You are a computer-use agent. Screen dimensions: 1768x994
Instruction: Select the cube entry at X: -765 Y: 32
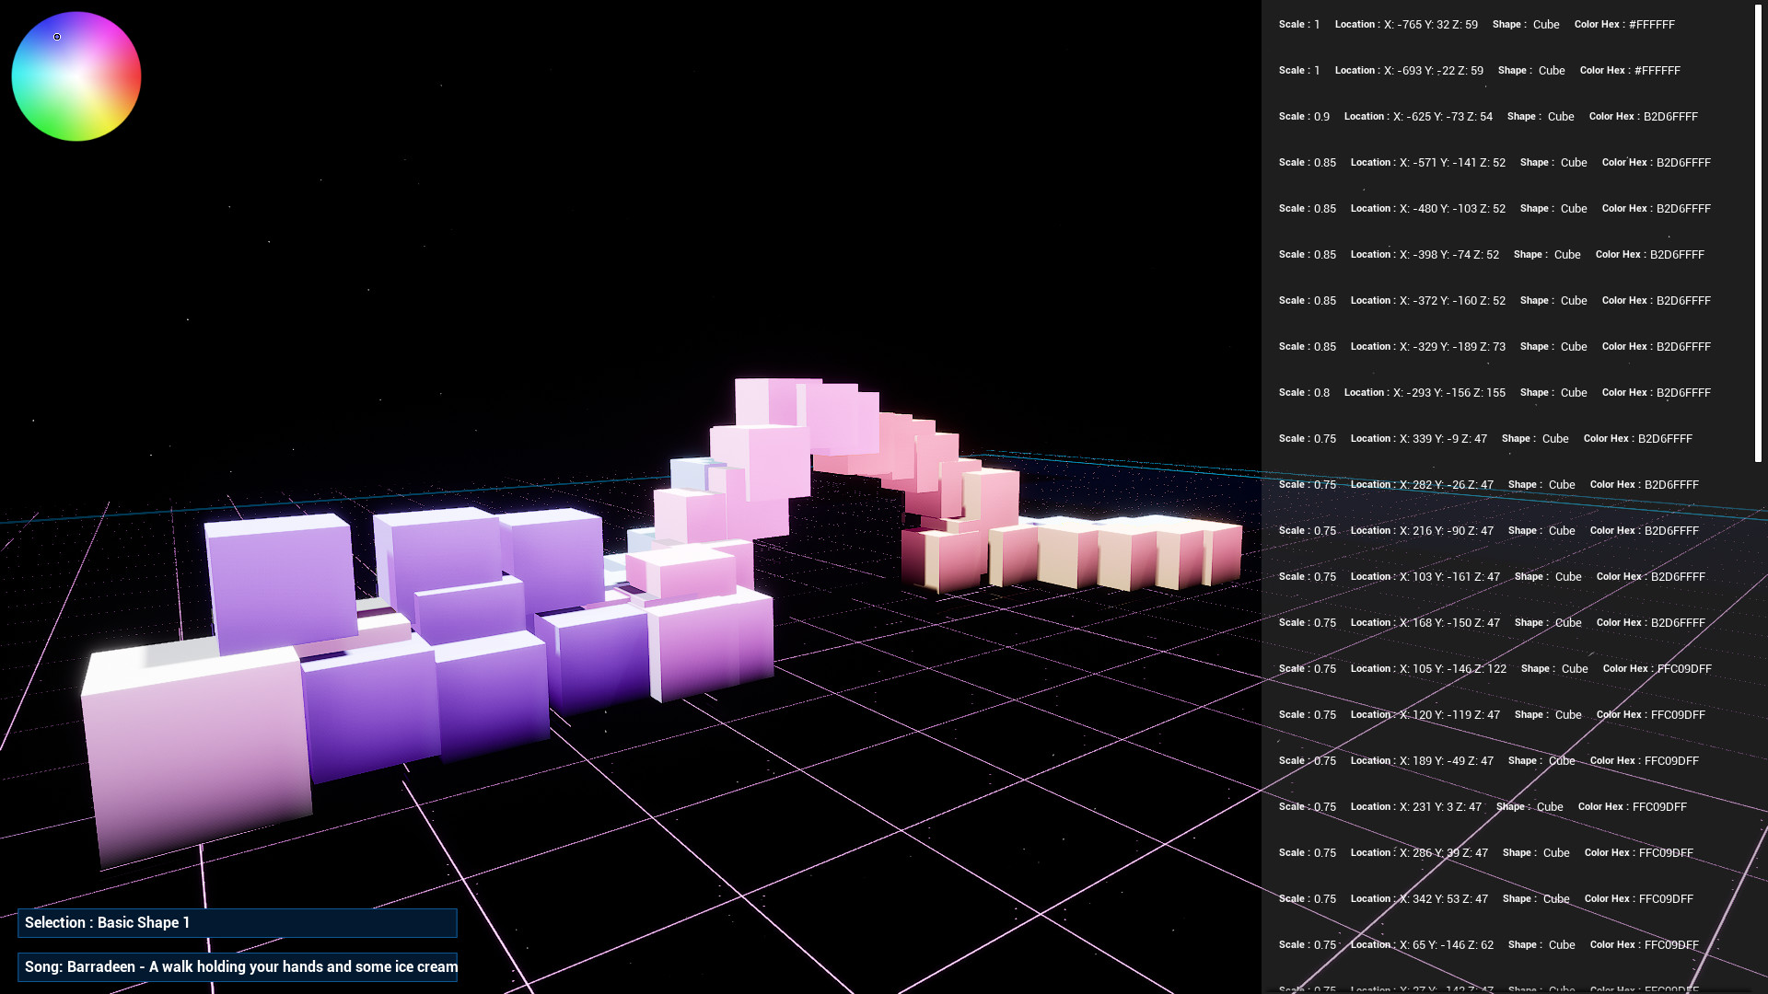click(x=1473, y=24)
